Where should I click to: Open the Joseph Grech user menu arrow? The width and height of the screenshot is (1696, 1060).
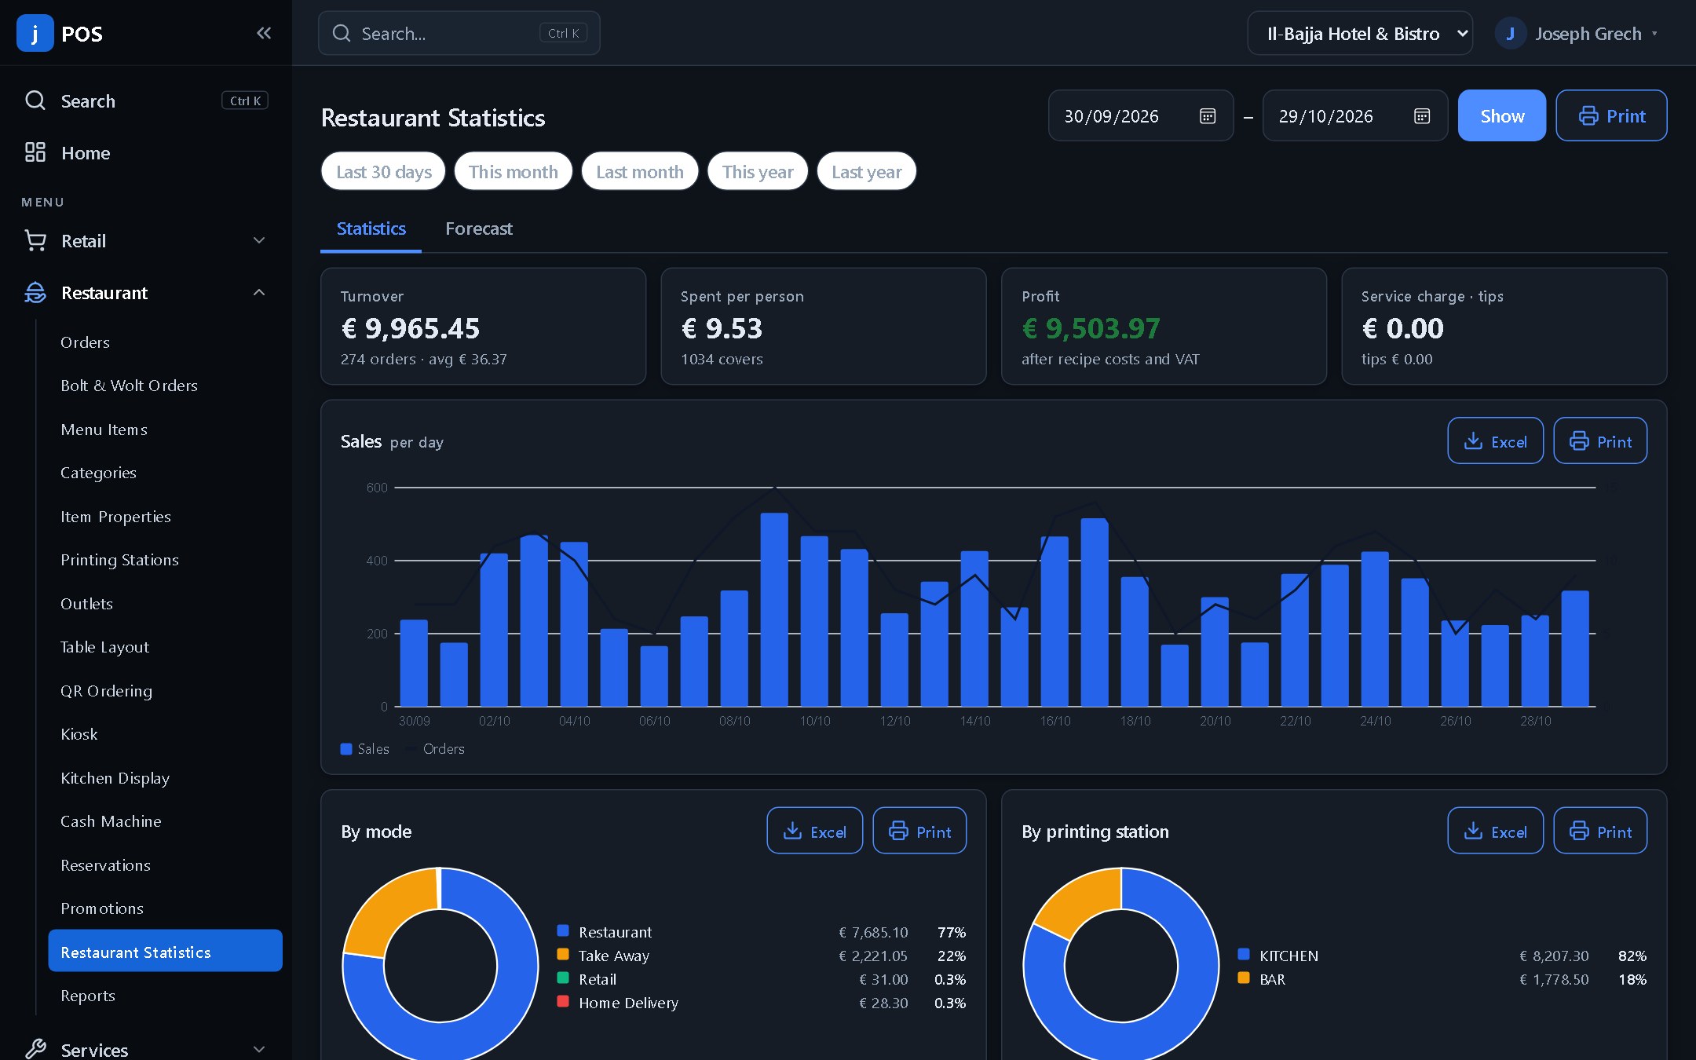(1654, 33)
